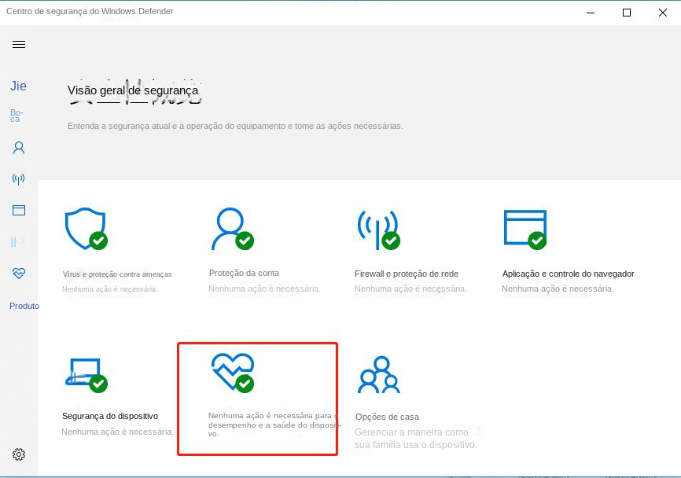Open account protection from the sidebar person icon

19,148
